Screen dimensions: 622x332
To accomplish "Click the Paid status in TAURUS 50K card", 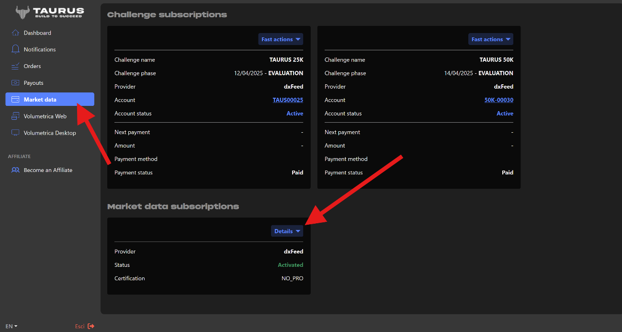I will (x=508, y=172).
